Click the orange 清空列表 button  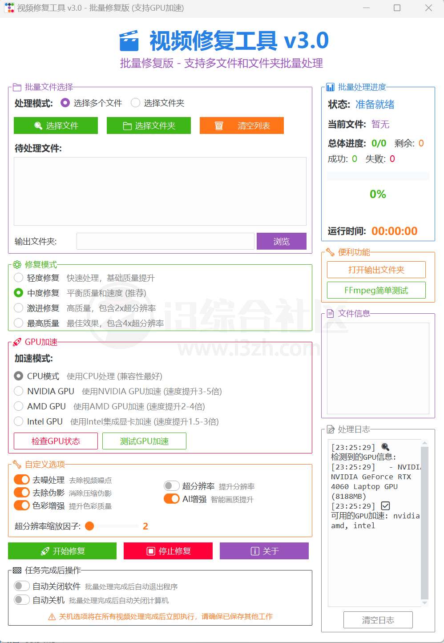242,125
